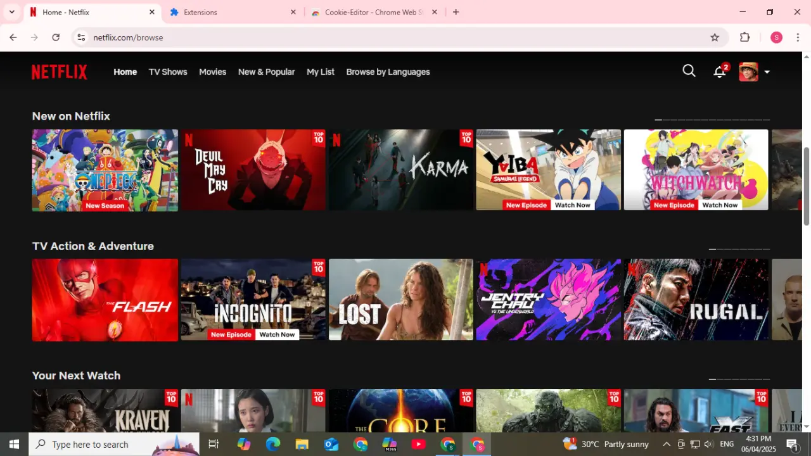The width and height of the screenshot is (811, 456).
Task: Open the Devil May Cry thumbnail
Action: [x=253, y=170]
